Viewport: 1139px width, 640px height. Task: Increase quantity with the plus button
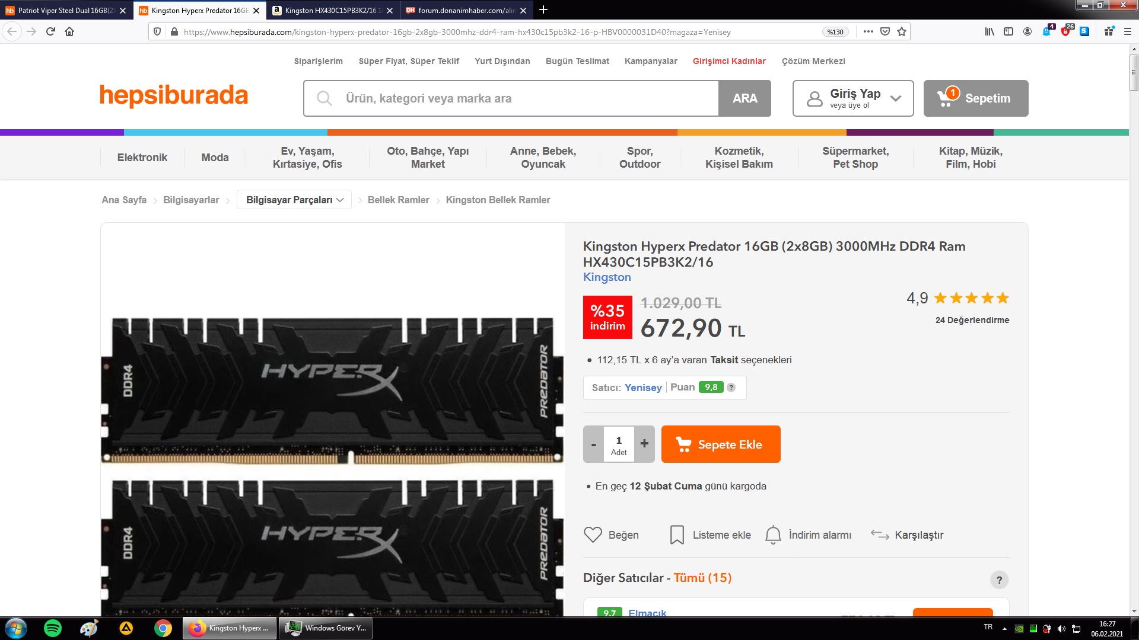point(644,444)
